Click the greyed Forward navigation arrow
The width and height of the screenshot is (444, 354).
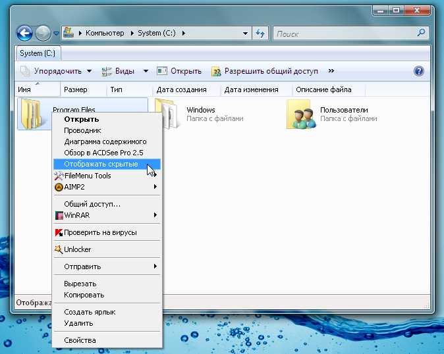click(43, 34)
